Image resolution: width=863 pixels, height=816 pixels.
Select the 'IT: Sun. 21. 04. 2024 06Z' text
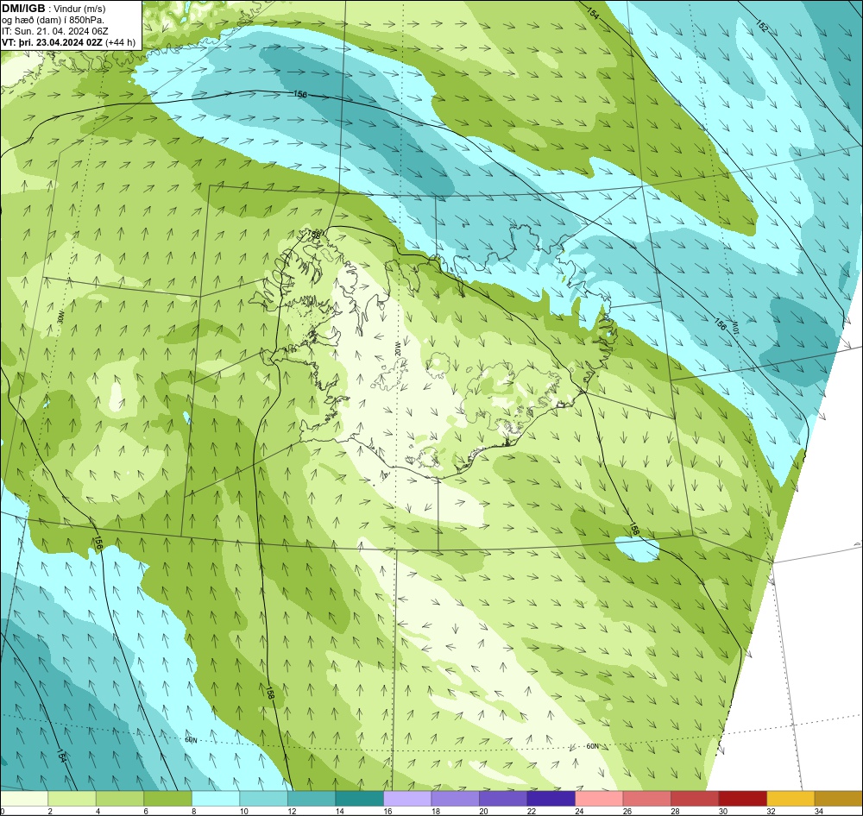point(55,31)
